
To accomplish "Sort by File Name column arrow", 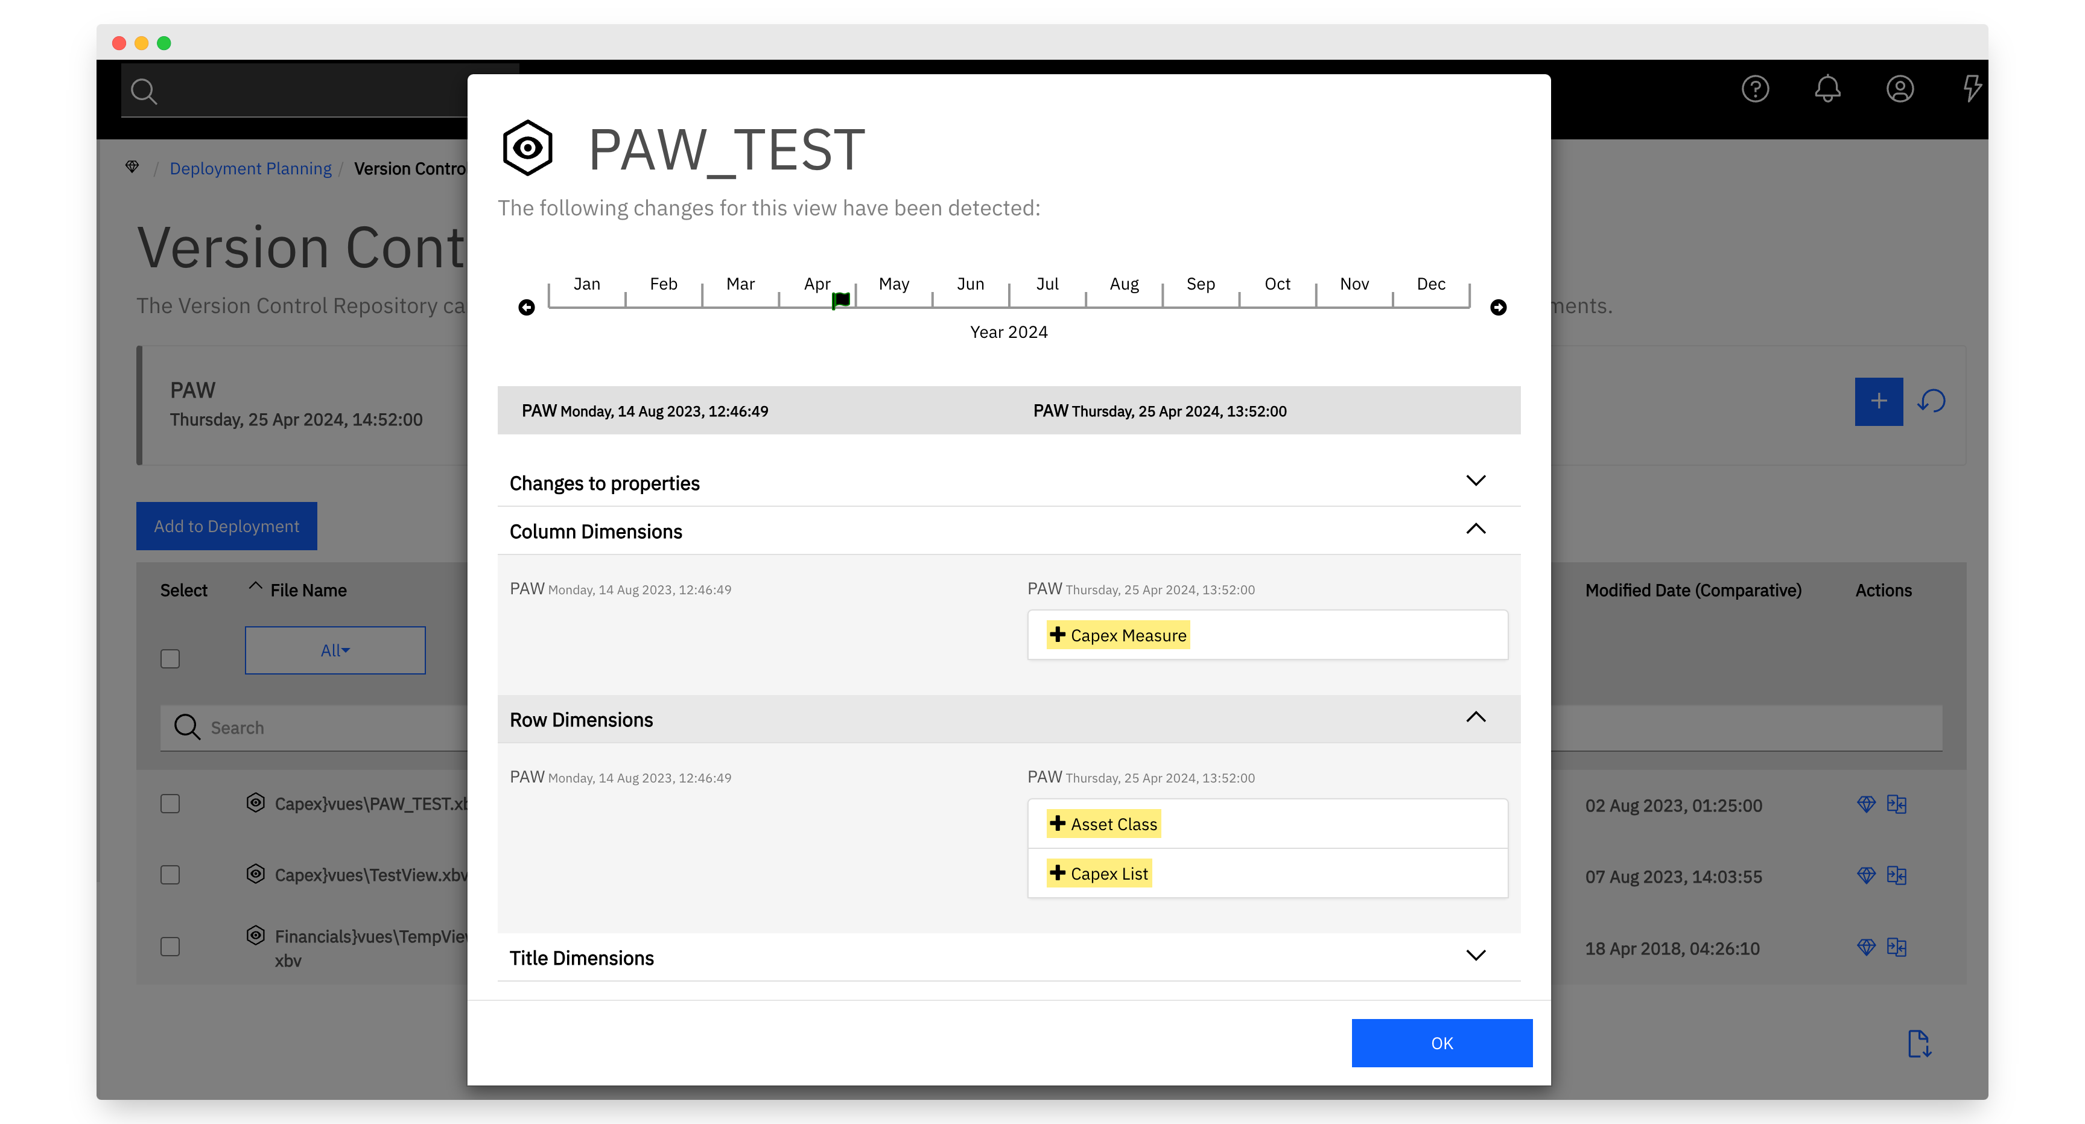I will [x=256, y=586].
